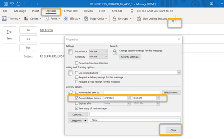Click the Save icon in title bar
This screenshot has height=139, width=224.
click(6, 4)
